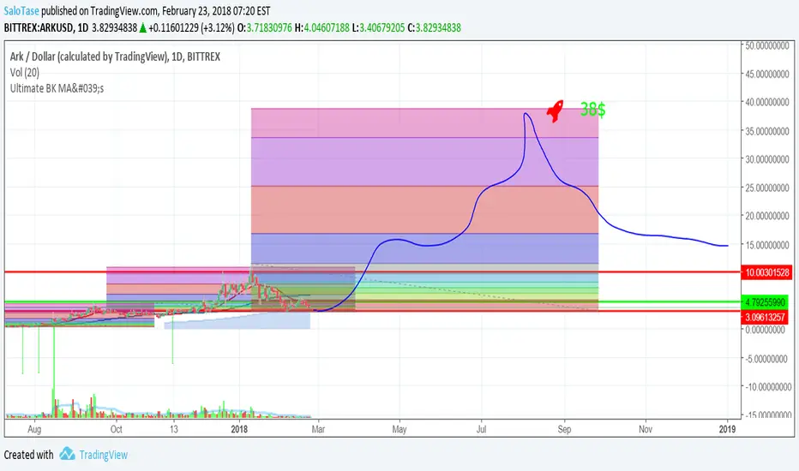The height and width of the screenshot is (471, 799).
Task: Click the Sep date axis label
Action: pos(564,429)
